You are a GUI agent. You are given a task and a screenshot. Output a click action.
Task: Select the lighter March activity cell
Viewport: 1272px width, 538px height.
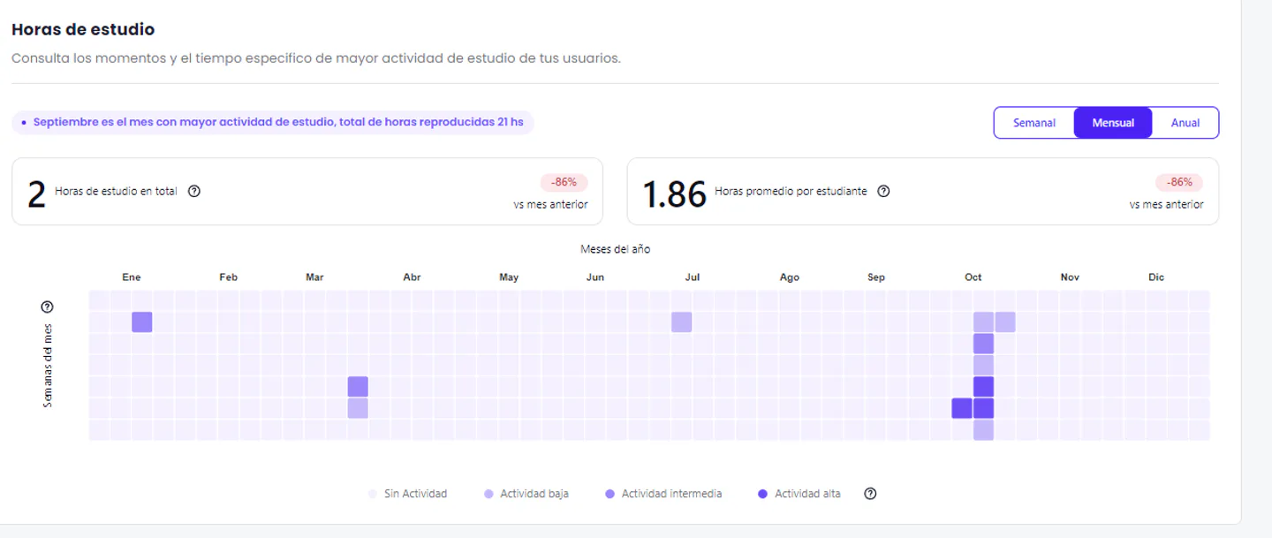point(358,408)
